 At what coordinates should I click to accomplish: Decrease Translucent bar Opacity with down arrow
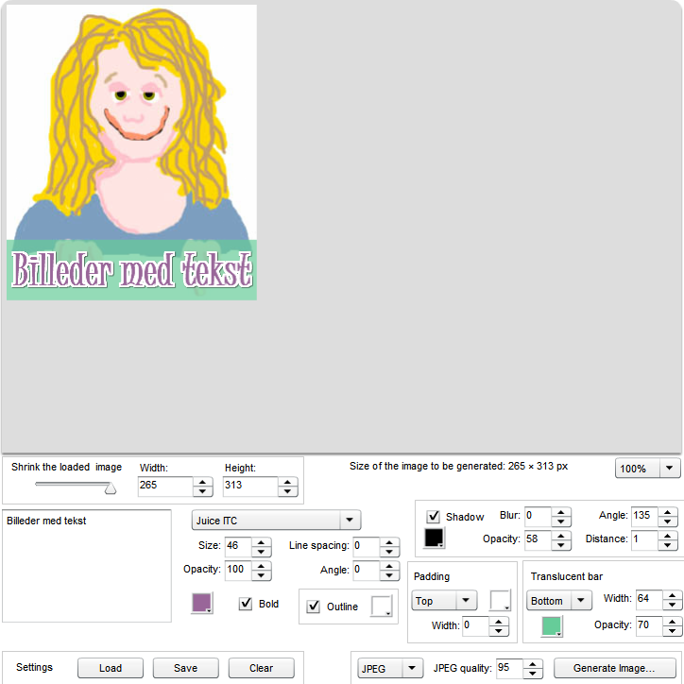click(673, 631)
